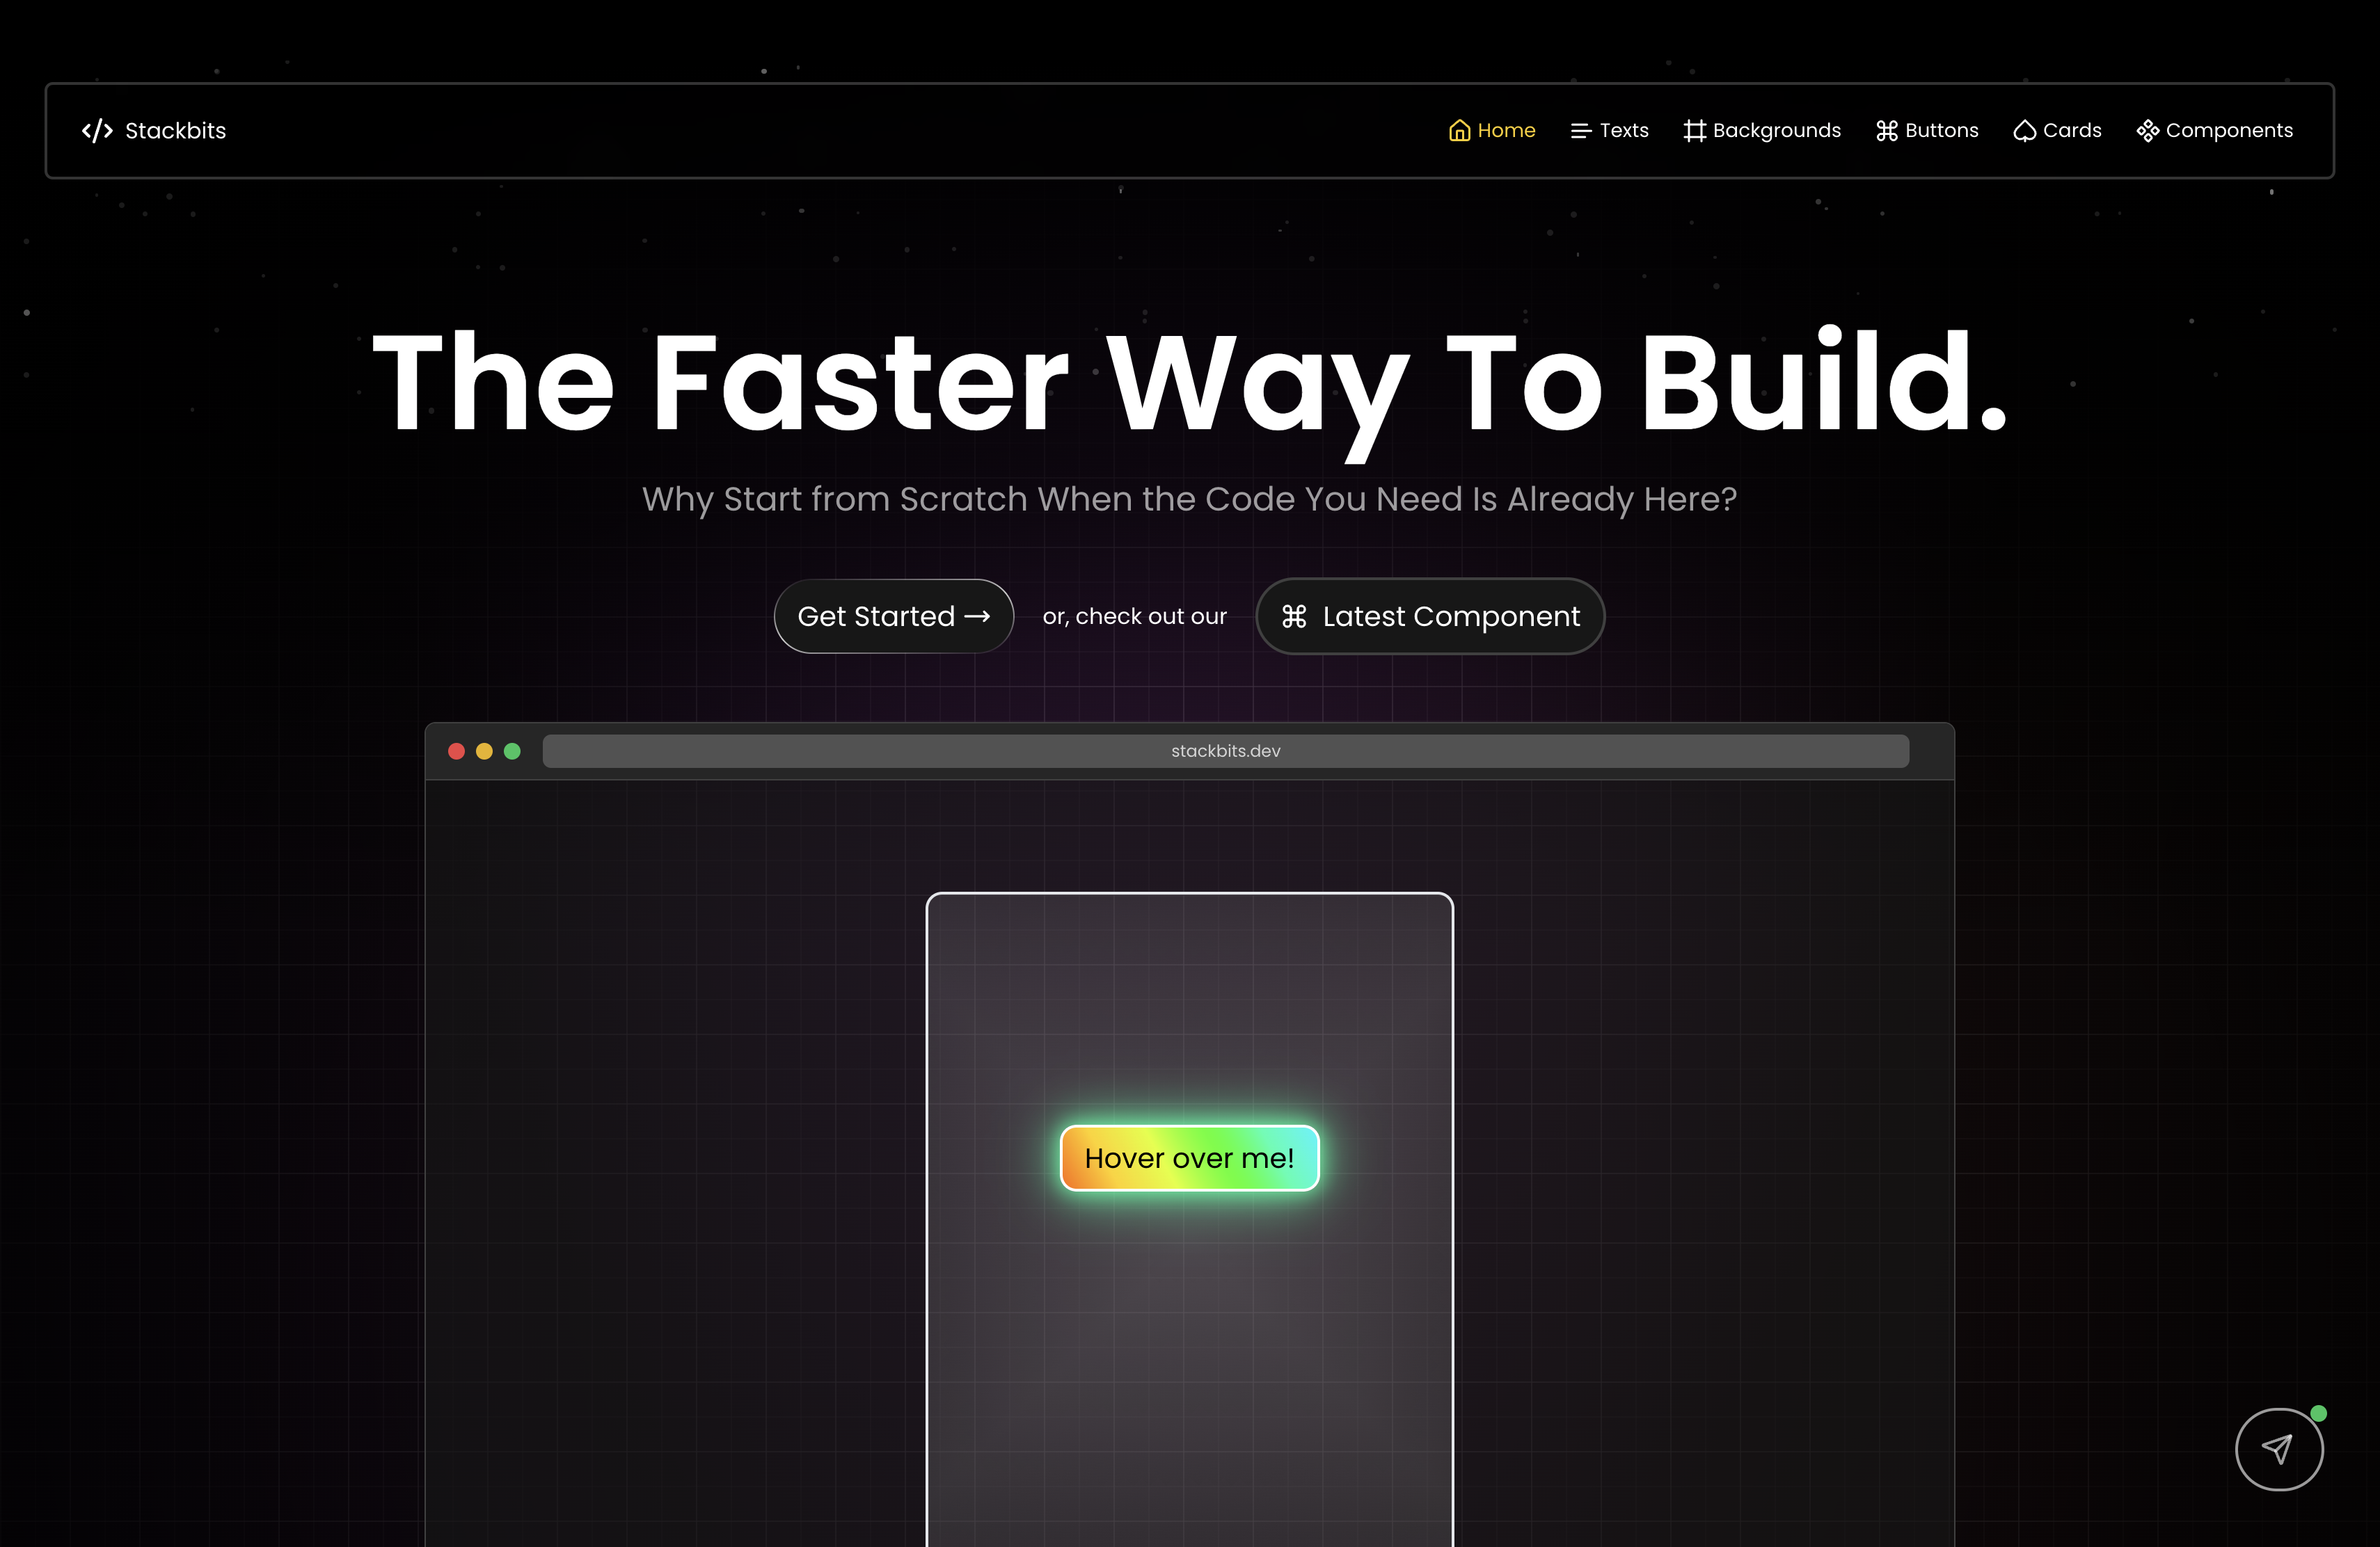This screenshot has width=2380, height=1547.
Task: Navigate to Backgrounds section
Action: click(1762, 131)
